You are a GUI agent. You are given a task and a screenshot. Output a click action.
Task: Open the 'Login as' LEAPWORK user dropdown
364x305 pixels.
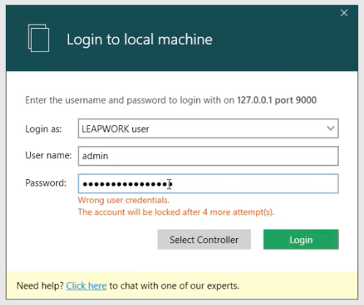coord(208,129)
